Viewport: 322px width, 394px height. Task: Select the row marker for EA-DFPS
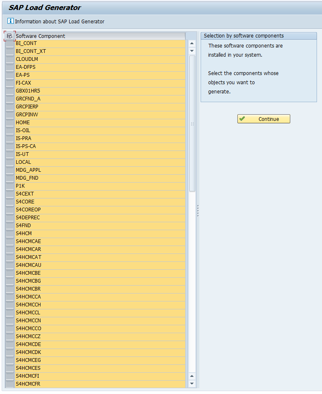[10, 68]
